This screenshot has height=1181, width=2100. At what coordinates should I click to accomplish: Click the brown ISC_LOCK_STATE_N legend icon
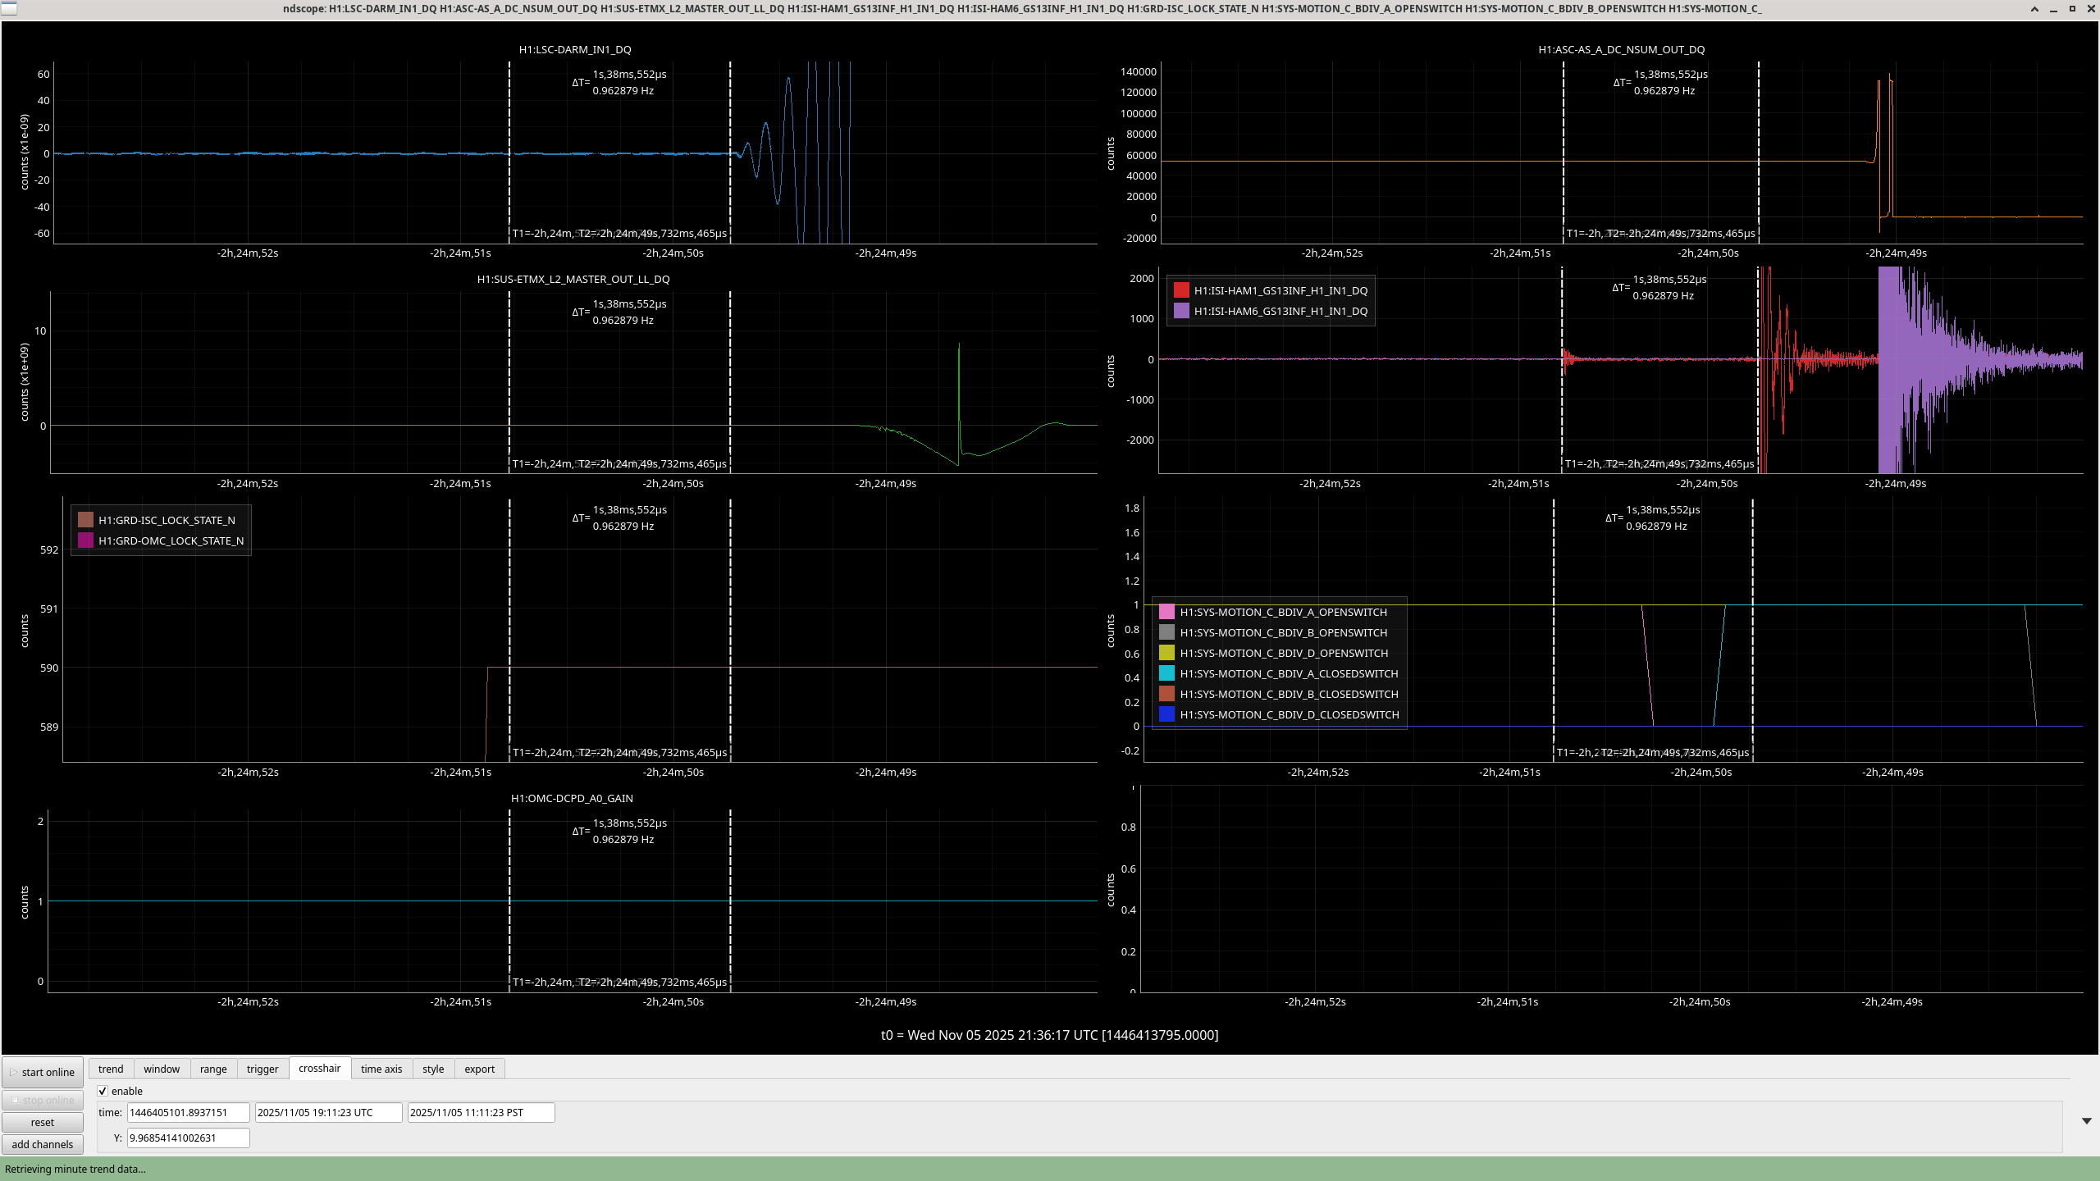85,520
